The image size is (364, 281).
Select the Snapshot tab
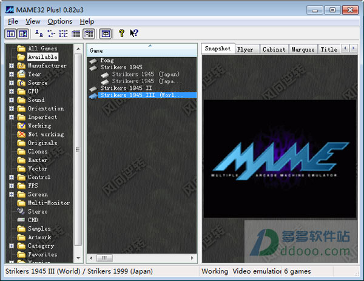218,49
